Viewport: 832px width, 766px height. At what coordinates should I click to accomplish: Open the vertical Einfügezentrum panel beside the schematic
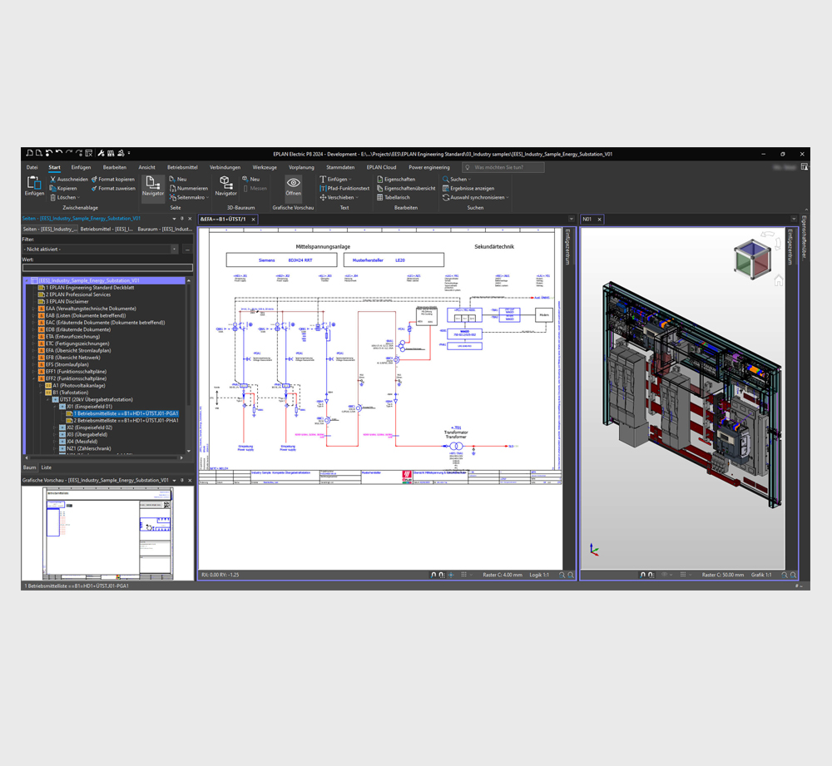[567, 247]
